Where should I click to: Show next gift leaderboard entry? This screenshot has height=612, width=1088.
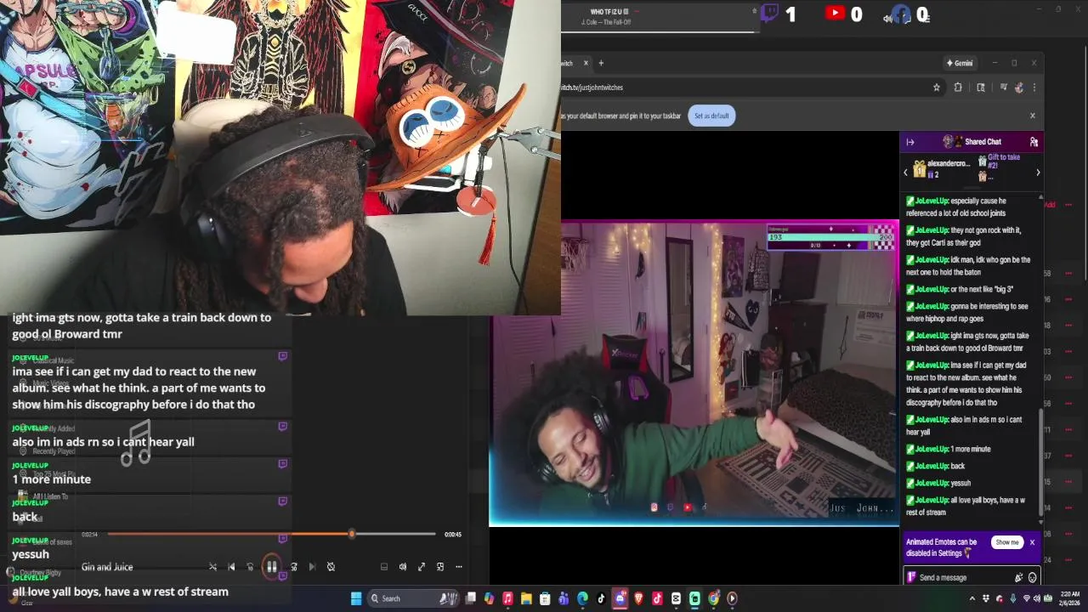point(1038,173)
